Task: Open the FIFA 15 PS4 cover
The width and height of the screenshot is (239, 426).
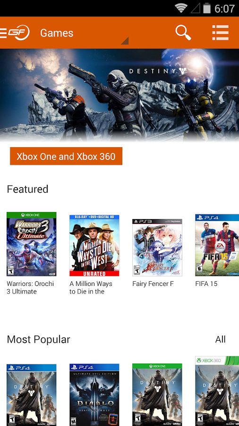Action: click(x=217, y=245)
